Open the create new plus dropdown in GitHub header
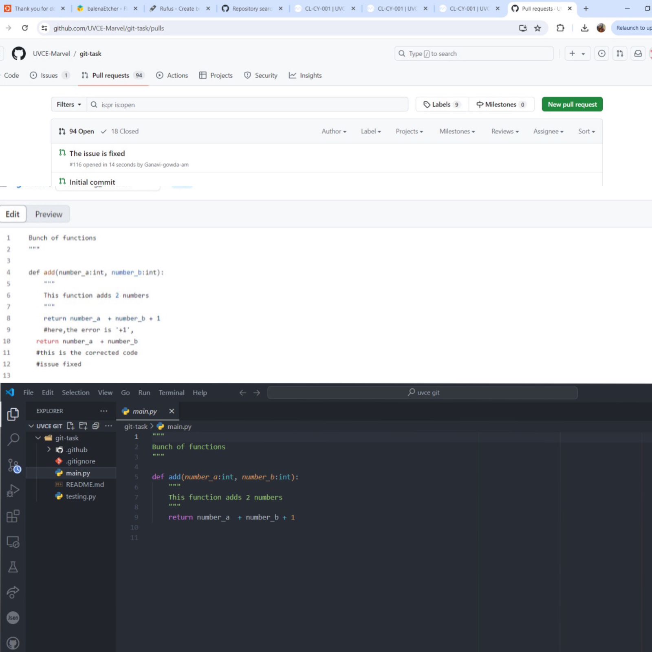The height and width of the screenshot is (652, 652). tap(577, 53)
